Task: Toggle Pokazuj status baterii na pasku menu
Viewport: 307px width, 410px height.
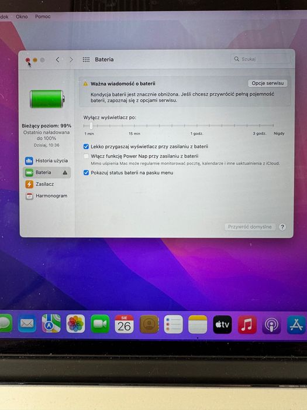Action: (86, 173)
